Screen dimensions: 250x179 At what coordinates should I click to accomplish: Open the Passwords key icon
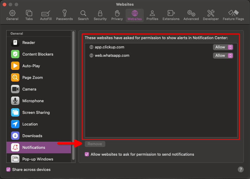click(x=64, y=15)
